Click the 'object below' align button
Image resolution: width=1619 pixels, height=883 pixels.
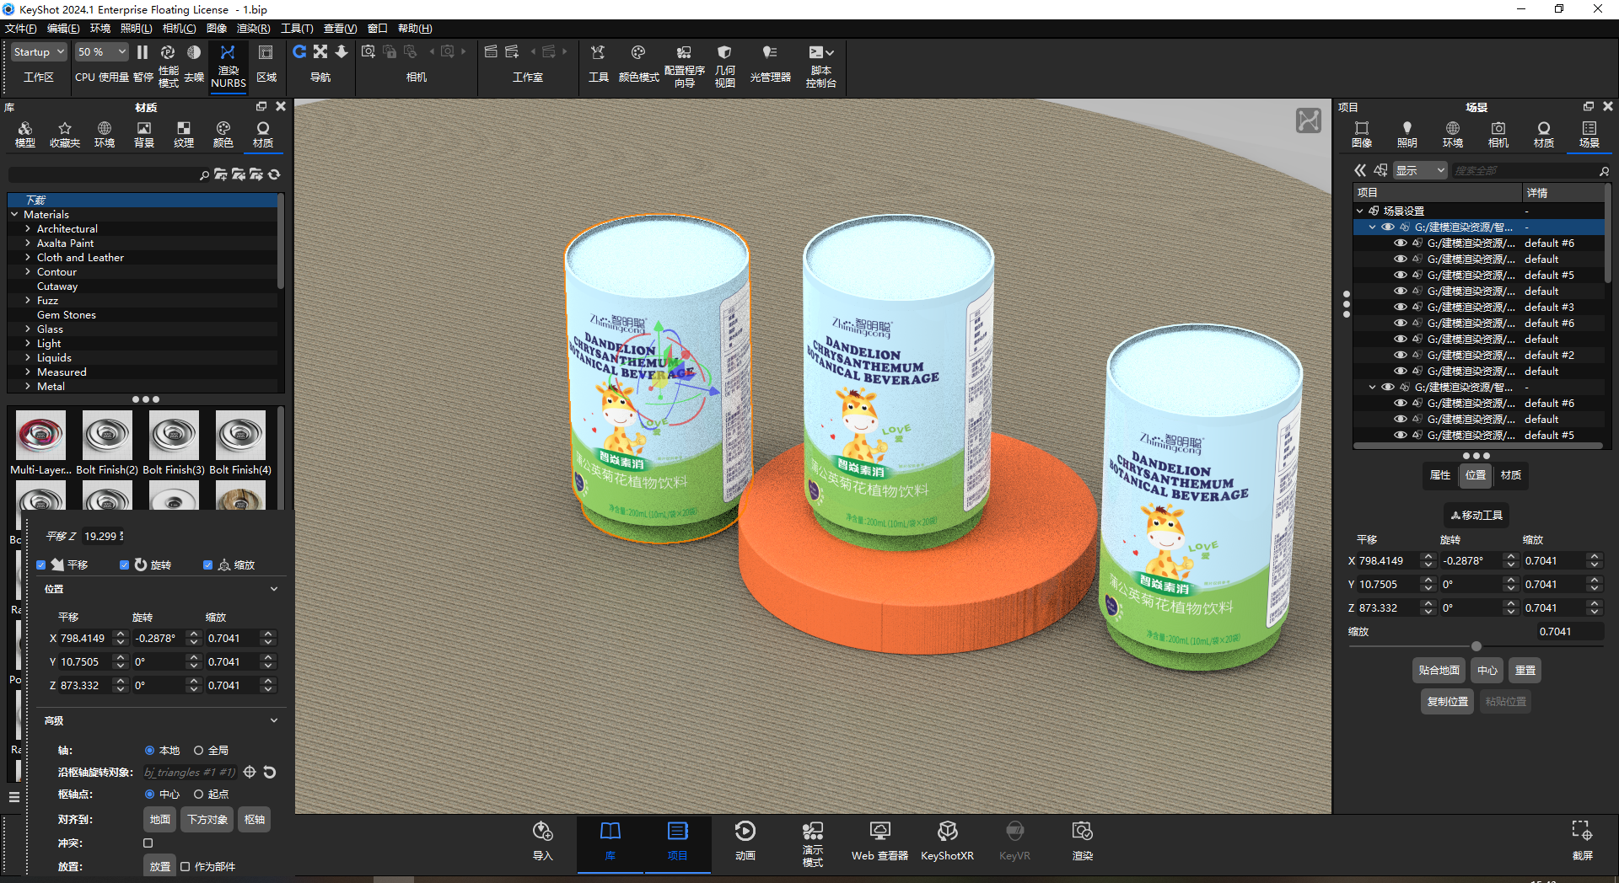[x=207, y=819]
